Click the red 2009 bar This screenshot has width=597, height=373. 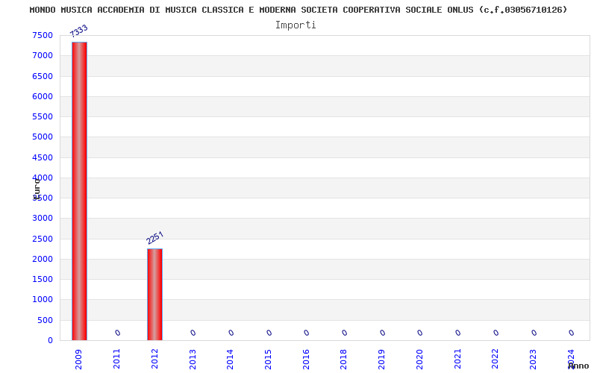(x=79, y=191)
